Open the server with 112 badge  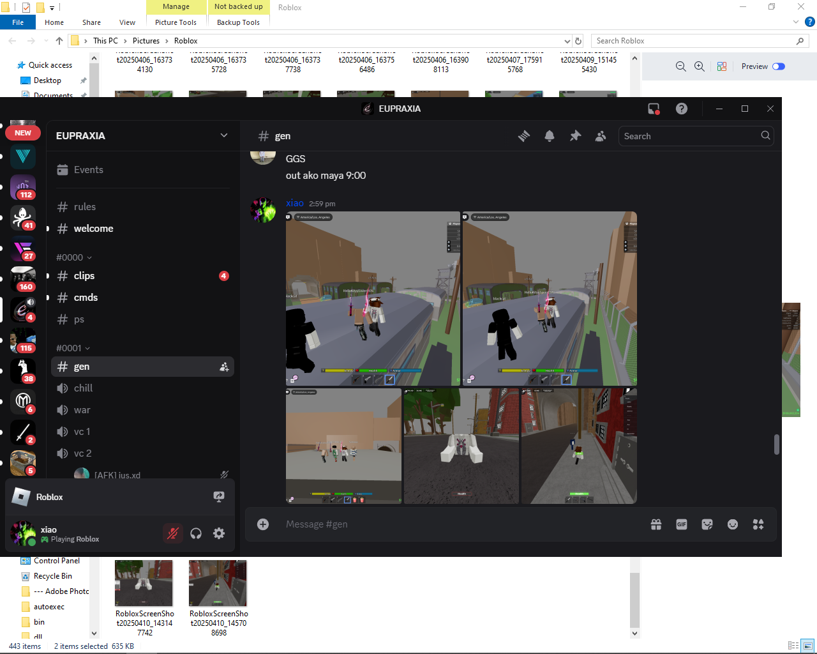(23, 187)
